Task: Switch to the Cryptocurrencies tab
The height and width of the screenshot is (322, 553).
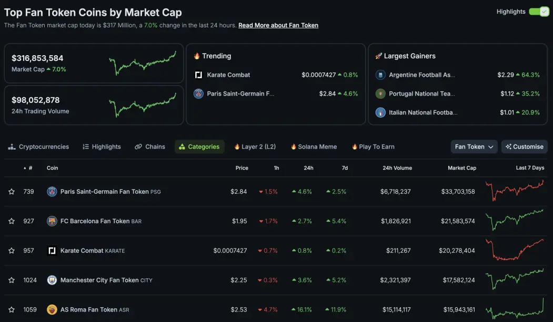Action: click(38, 147)
